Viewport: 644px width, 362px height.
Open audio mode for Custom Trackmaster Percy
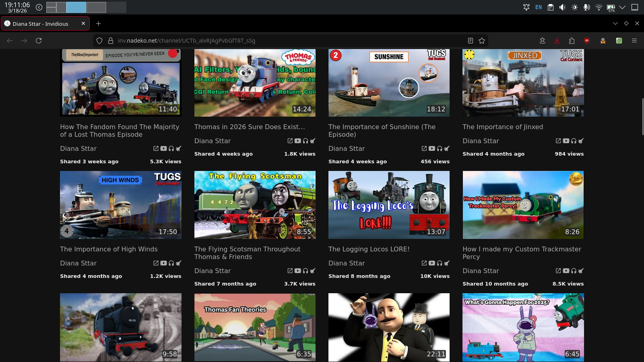[x=574, y=271]
